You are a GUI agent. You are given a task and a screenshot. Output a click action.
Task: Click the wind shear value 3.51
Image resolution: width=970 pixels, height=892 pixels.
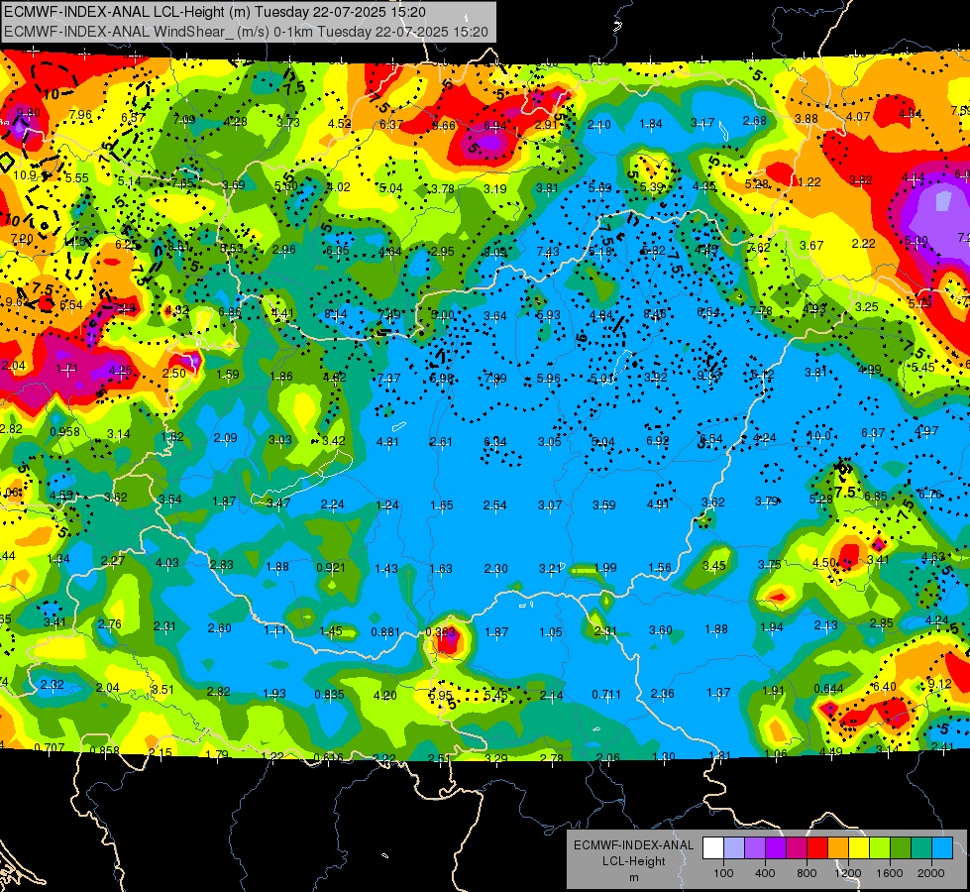click(162, 689)
